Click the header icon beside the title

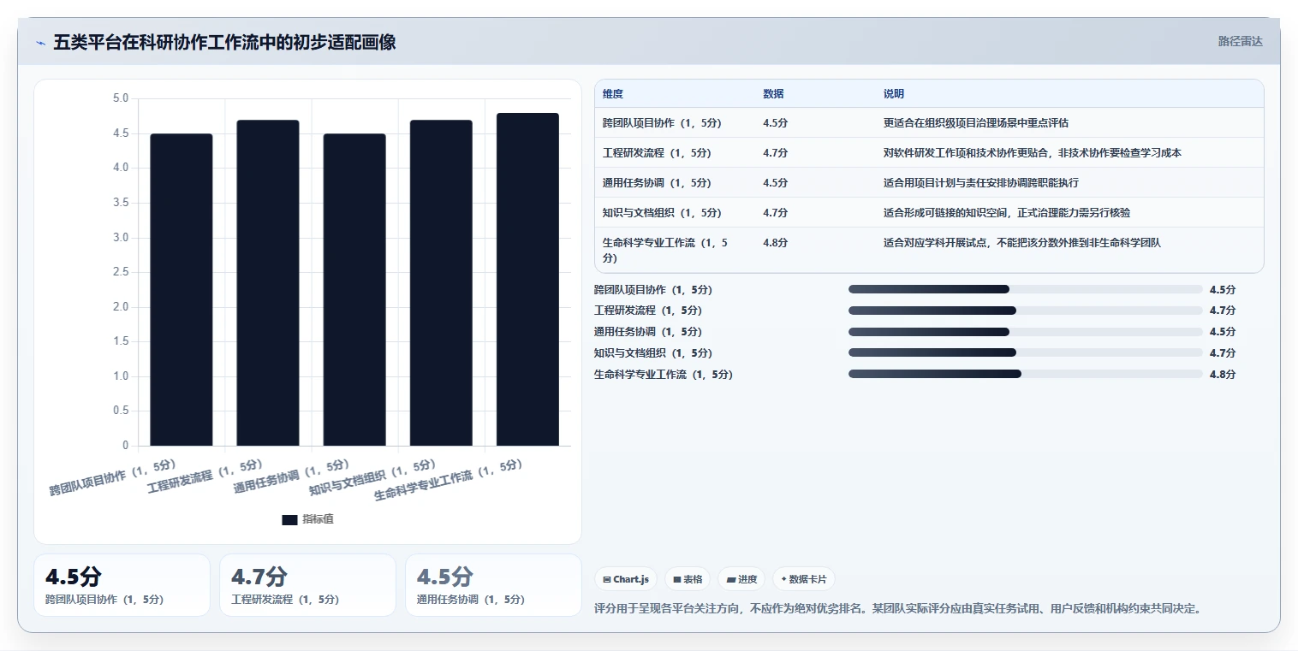click(40, 42)
